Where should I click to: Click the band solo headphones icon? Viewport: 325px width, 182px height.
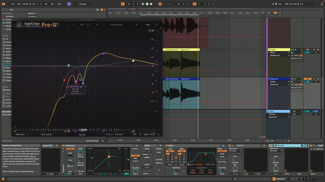[x=81, y=87]
